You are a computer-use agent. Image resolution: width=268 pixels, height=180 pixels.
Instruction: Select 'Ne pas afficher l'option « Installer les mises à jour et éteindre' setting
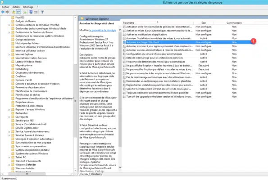coord(159,66)
